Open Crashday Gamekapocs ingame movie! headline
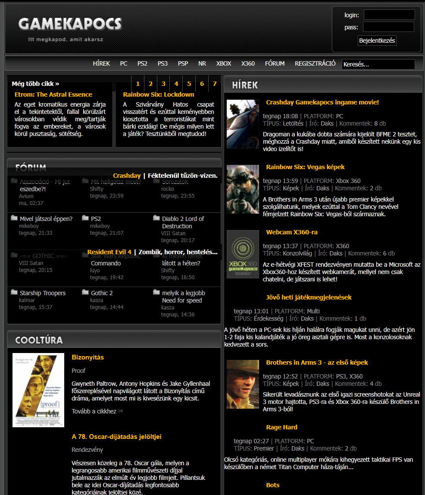 [x=322, y=102]
